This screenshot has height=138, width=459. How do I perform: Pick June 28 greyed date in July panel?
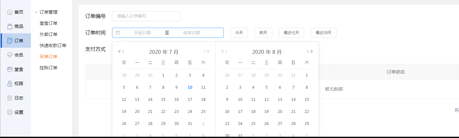click(x=124, y=75)
